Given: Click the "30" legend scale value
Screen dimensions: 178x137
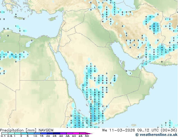Looking at the screenshot, I should (61, 136).
